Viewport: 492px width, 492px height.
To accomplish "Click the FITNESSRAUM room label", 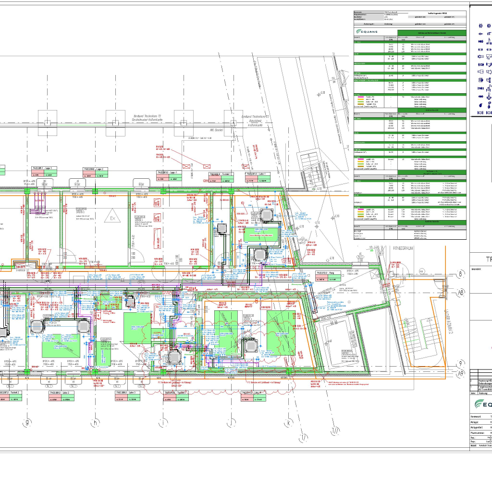I will pos(403,248).
